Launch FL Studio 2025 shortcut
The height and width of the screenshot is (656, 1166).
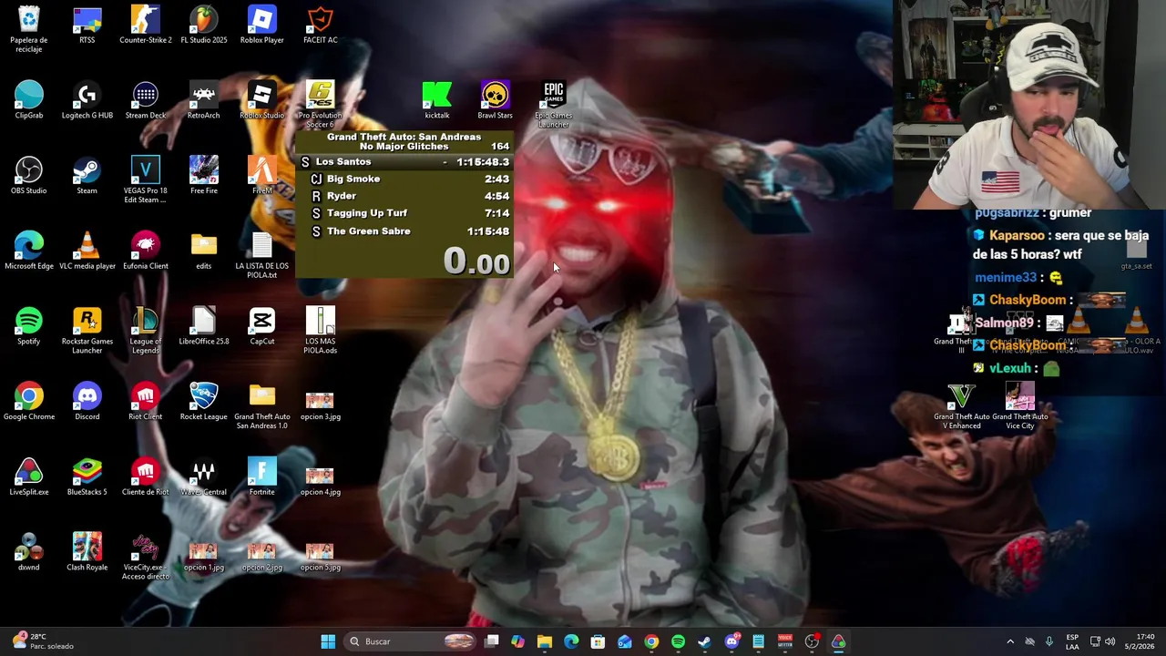pos(204,25)
